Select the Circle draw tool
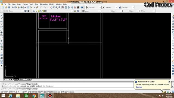Image resolution: width=174 pixels, height=98 pixels. (2, 32)
